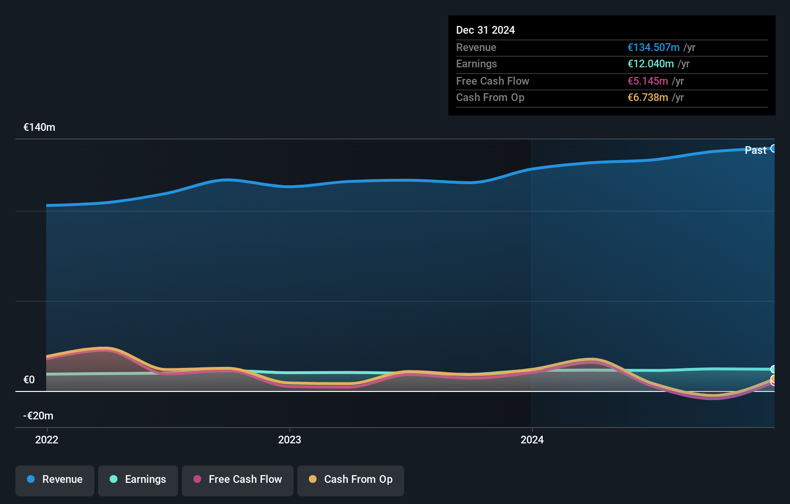Screen dimensions: 790x504
Task: Click the €5.145m free cash flow value
Action: pyautogui.click(x=648, y=81)
